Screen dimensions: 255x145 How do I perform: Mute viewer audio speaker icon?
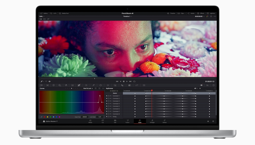tap(50, 81)
